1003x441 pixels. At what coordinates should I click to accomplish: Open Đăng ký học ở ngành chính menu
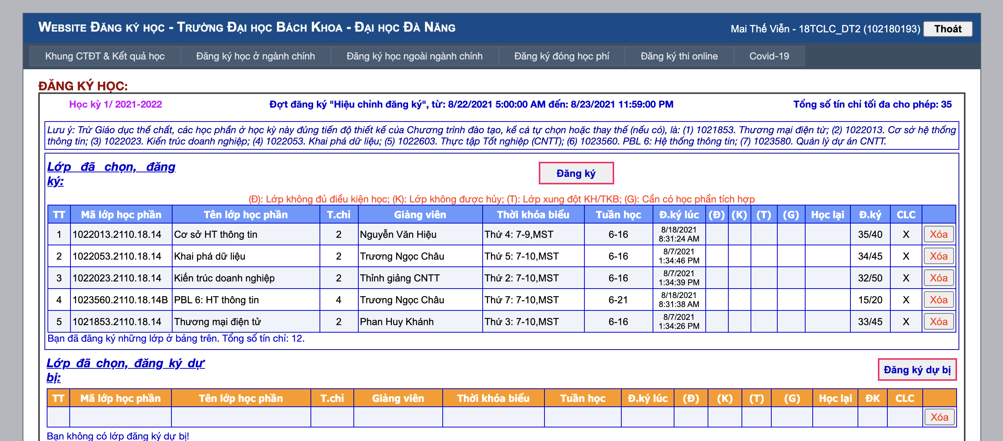tap(255, 56)
